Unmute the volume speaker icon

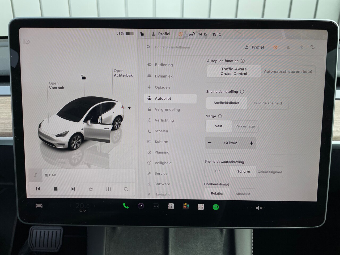[x=259, y=208]
